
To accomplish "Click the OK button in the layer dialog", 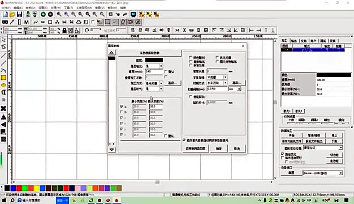I will click(x=219, y=148).
